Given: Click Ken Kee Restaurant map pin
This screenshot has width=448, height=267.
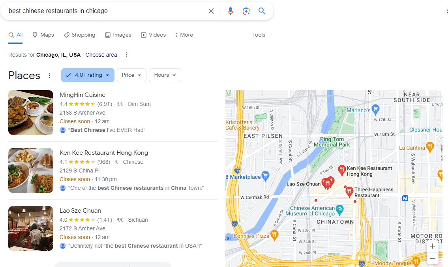Looking at the screenshot, I should tap(342, 170).
